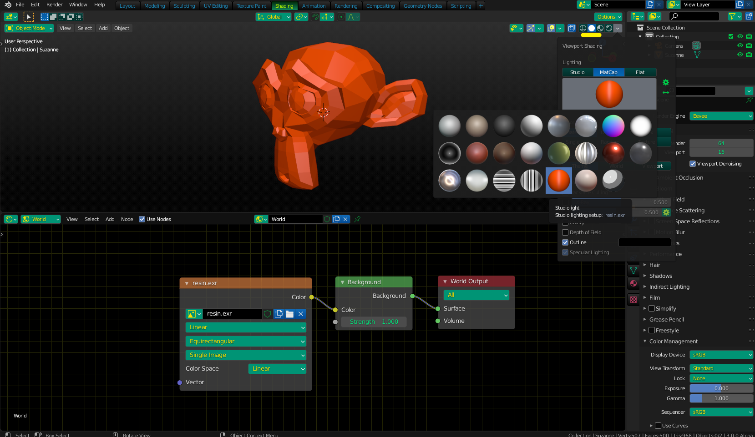This screenshot has width=755, height=437.
Task: Open MatCap preferences gear icon
Action: point(666,82)
